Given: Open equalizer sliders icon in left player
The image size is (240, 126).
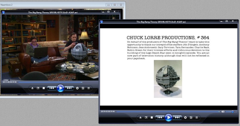Looking at the screenshot, I should click(83, 88).
